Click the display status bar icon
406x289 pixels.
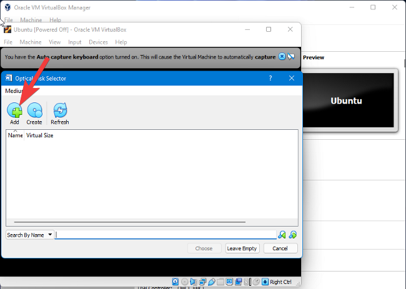(229, 282)
